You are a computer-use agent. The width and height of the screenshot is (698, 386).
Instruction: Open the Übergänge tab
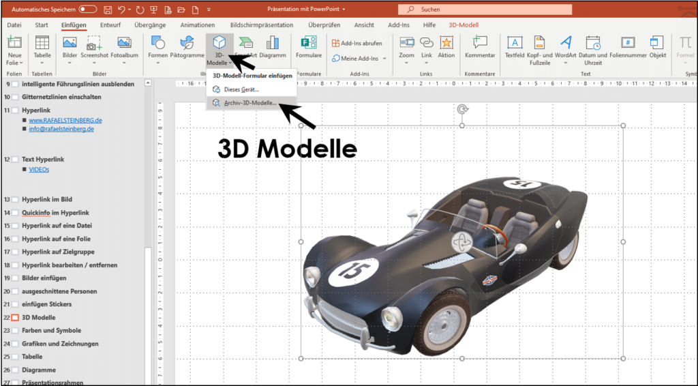pos(150,25)
